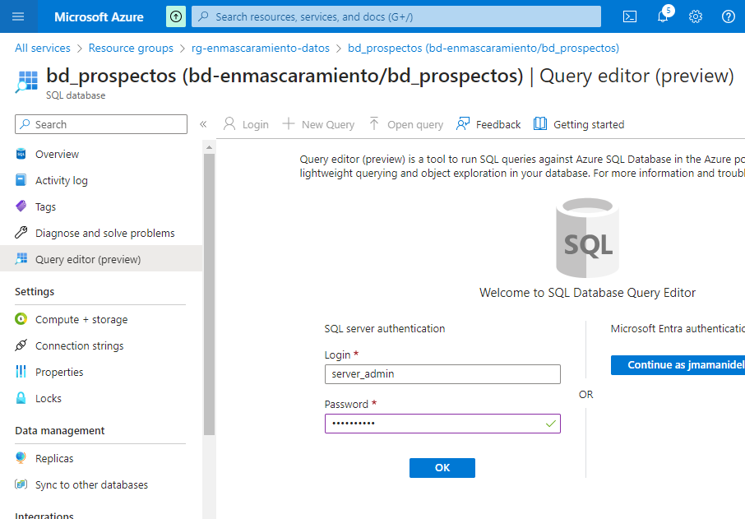
Task: Go to Resource groups breadcrumb
Action: (131, 48)
